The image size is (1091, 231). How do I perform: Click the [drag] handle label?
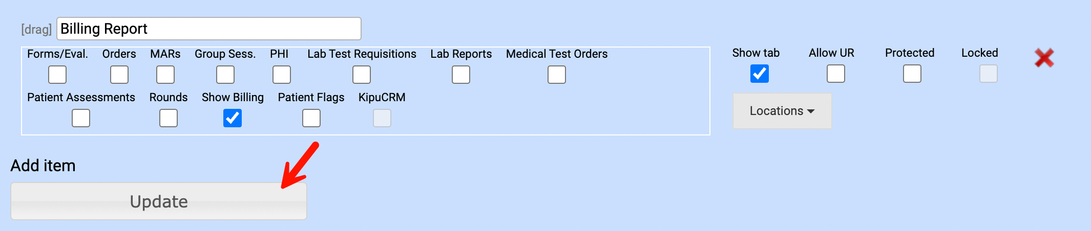tap(36, 30)
